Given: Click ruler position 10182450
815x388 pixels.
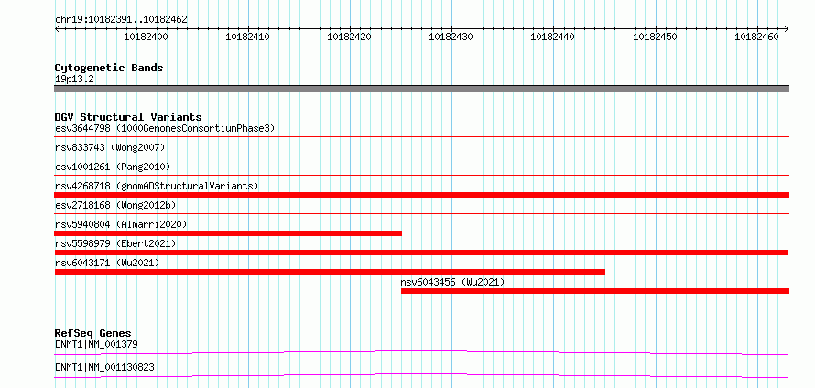Looking at the screenshot, I should 655,37.
